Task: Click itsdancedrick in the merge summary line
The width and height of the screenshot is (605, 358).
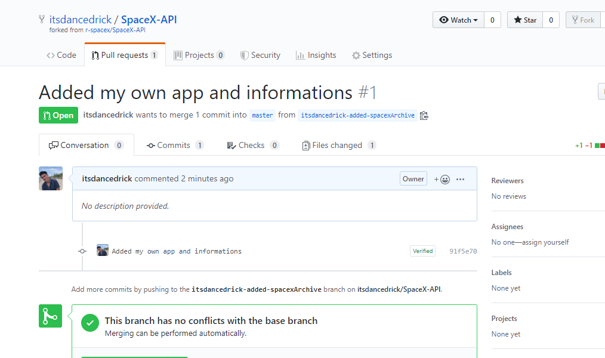Action: [108, 115]
